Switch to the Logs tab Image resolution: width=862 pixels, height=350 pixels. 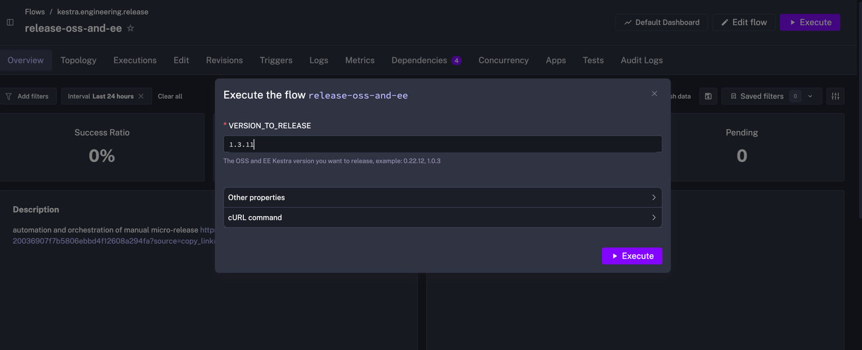pyautogui.click(x=318, y=60)
